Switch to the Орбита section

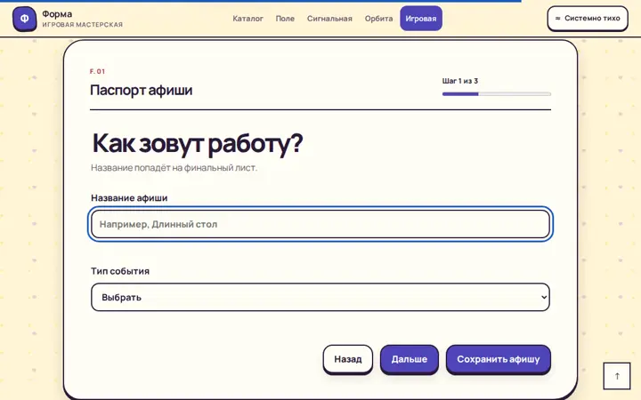click(x=378, y=19)
